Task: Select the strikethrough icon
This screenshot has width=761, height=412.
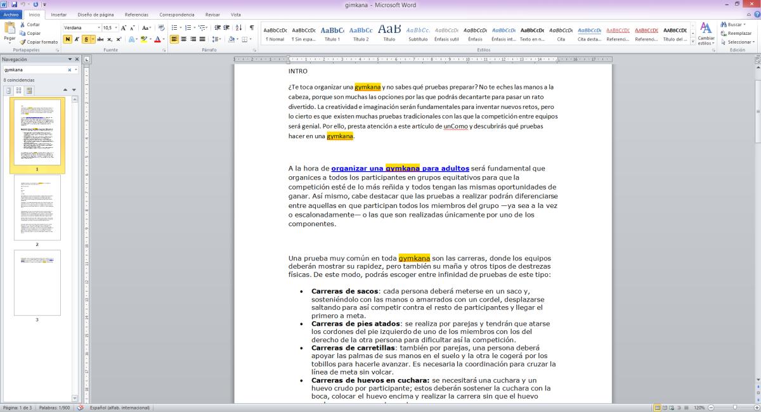Action: [100, 39]
